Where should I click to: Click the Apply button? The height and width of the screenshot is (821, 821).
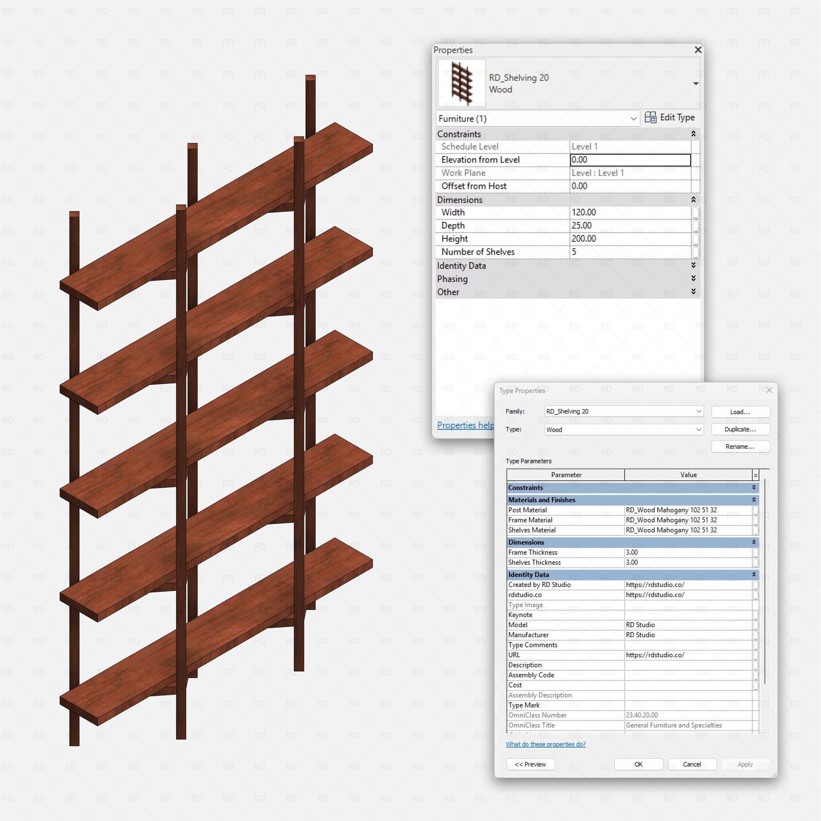coord(745,764)
